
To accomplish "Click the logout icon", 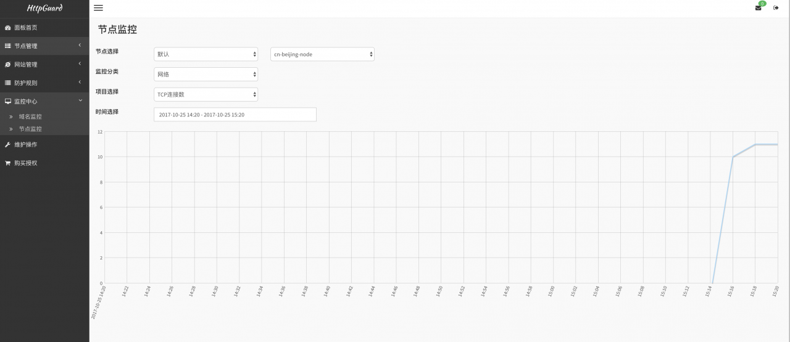I will (x=776, y=8).
